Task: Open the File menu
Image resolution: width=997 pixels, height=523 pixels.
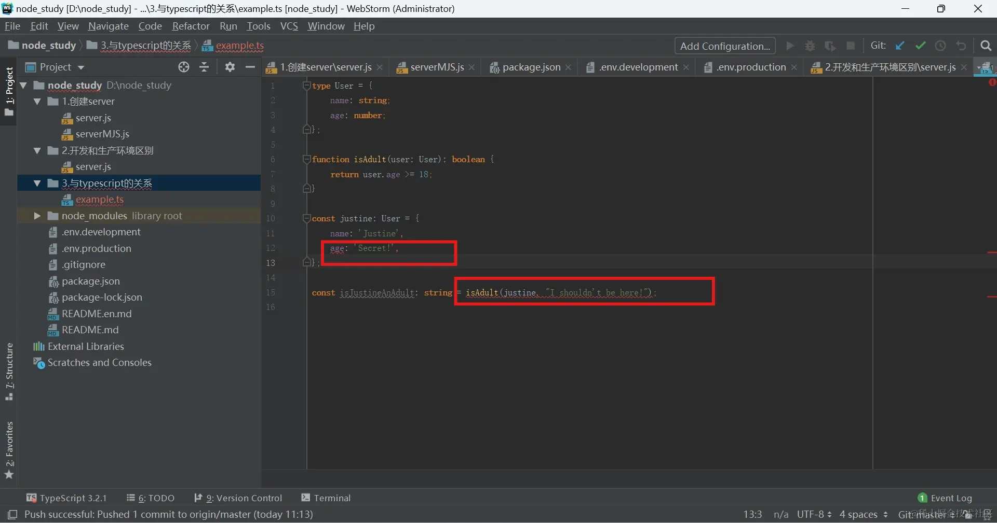Action: coord(12,26)
